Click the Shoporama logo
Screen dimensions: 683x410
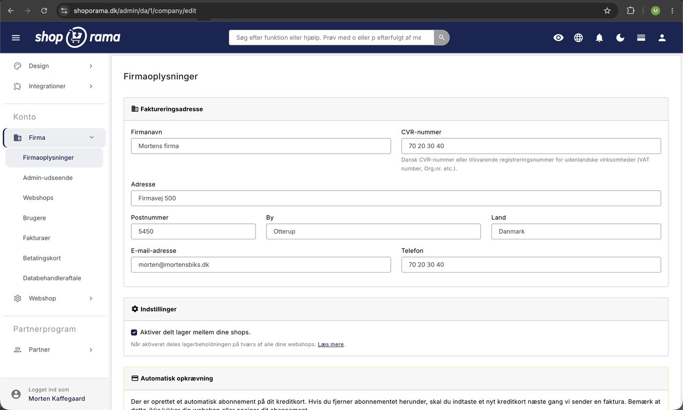[78, 37]
